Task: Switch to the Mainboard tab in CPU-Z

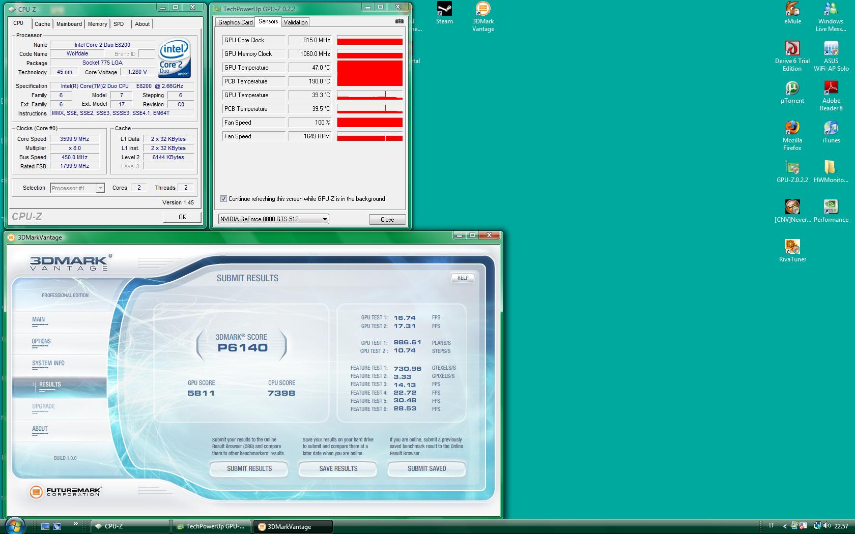Action: 69,24
